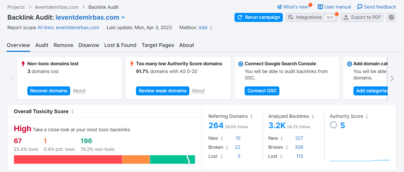Image resolution: width=404 pixels, height=172 pixels.
Task: Click the 264 Referring Domains total
Action: click(x=216, y=125)
